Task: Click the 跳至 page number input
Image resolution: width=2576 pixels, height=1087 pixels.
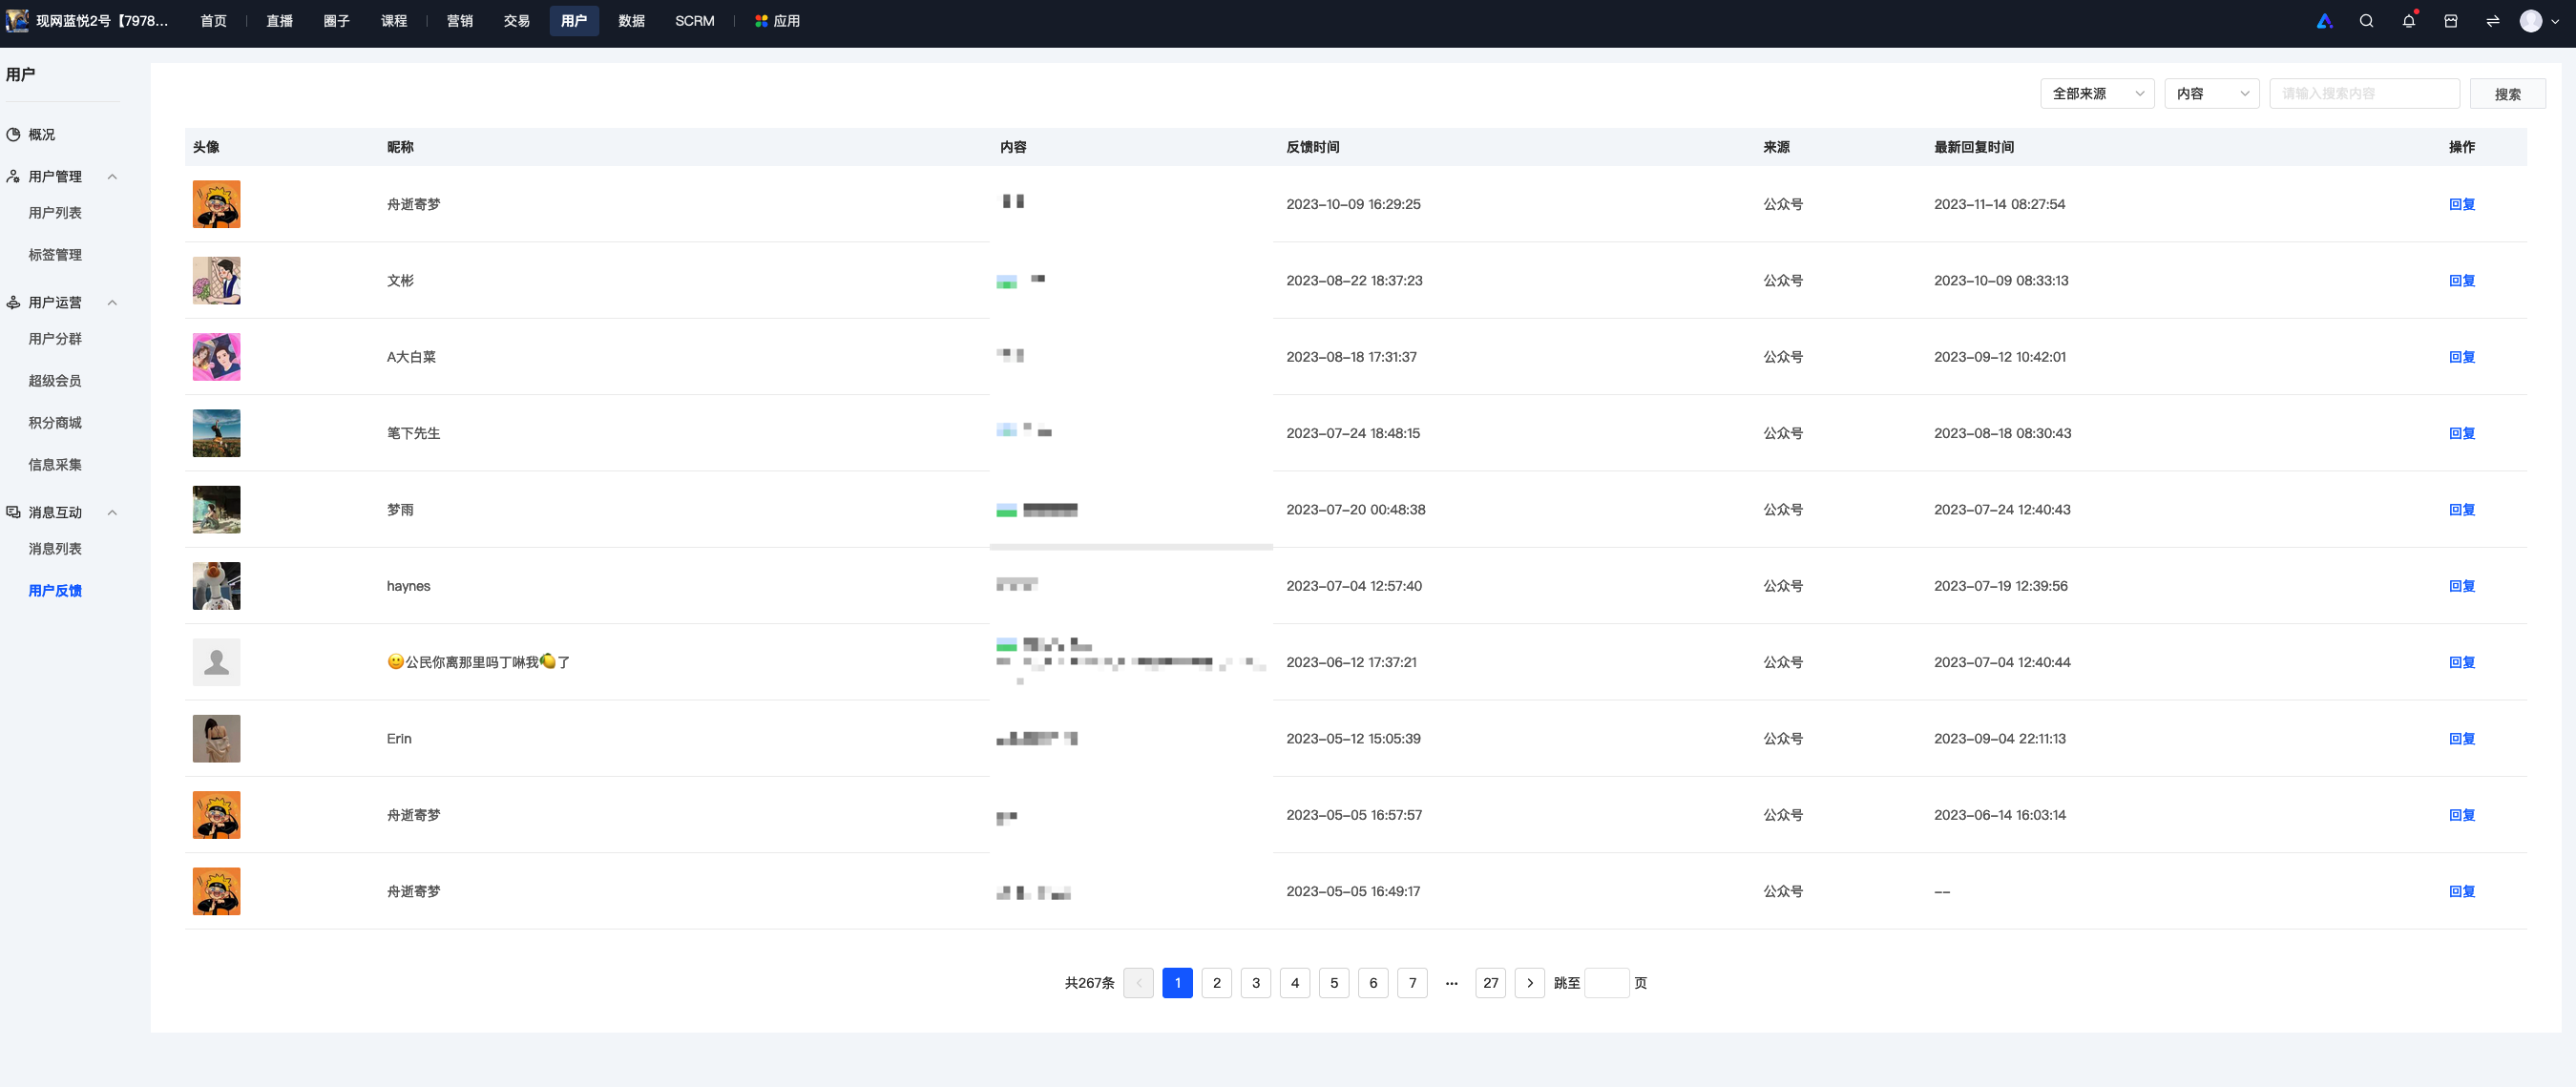Action: pos(1606,983)
